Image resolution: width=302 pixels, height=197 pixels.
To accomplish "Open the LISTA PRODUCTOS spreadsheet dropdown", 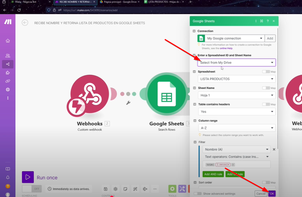I will pos(237,79).
